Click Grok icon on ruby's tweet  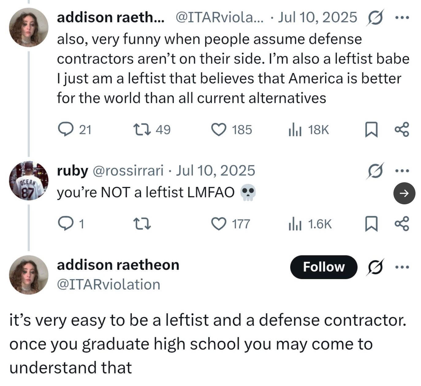click(x=374, y=171)
